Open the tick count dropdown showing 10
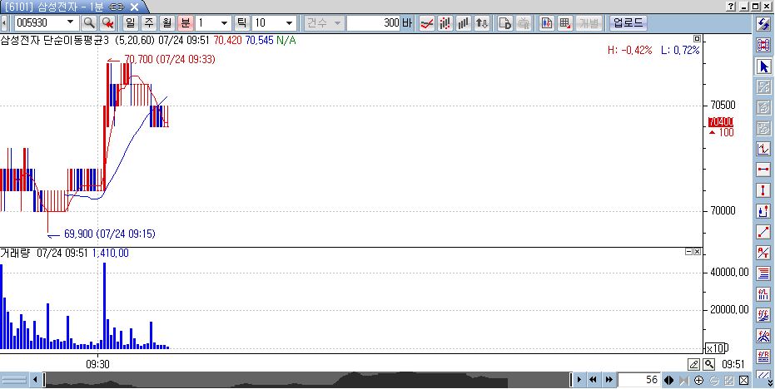775x389 pixels. (x=289, y=22)
